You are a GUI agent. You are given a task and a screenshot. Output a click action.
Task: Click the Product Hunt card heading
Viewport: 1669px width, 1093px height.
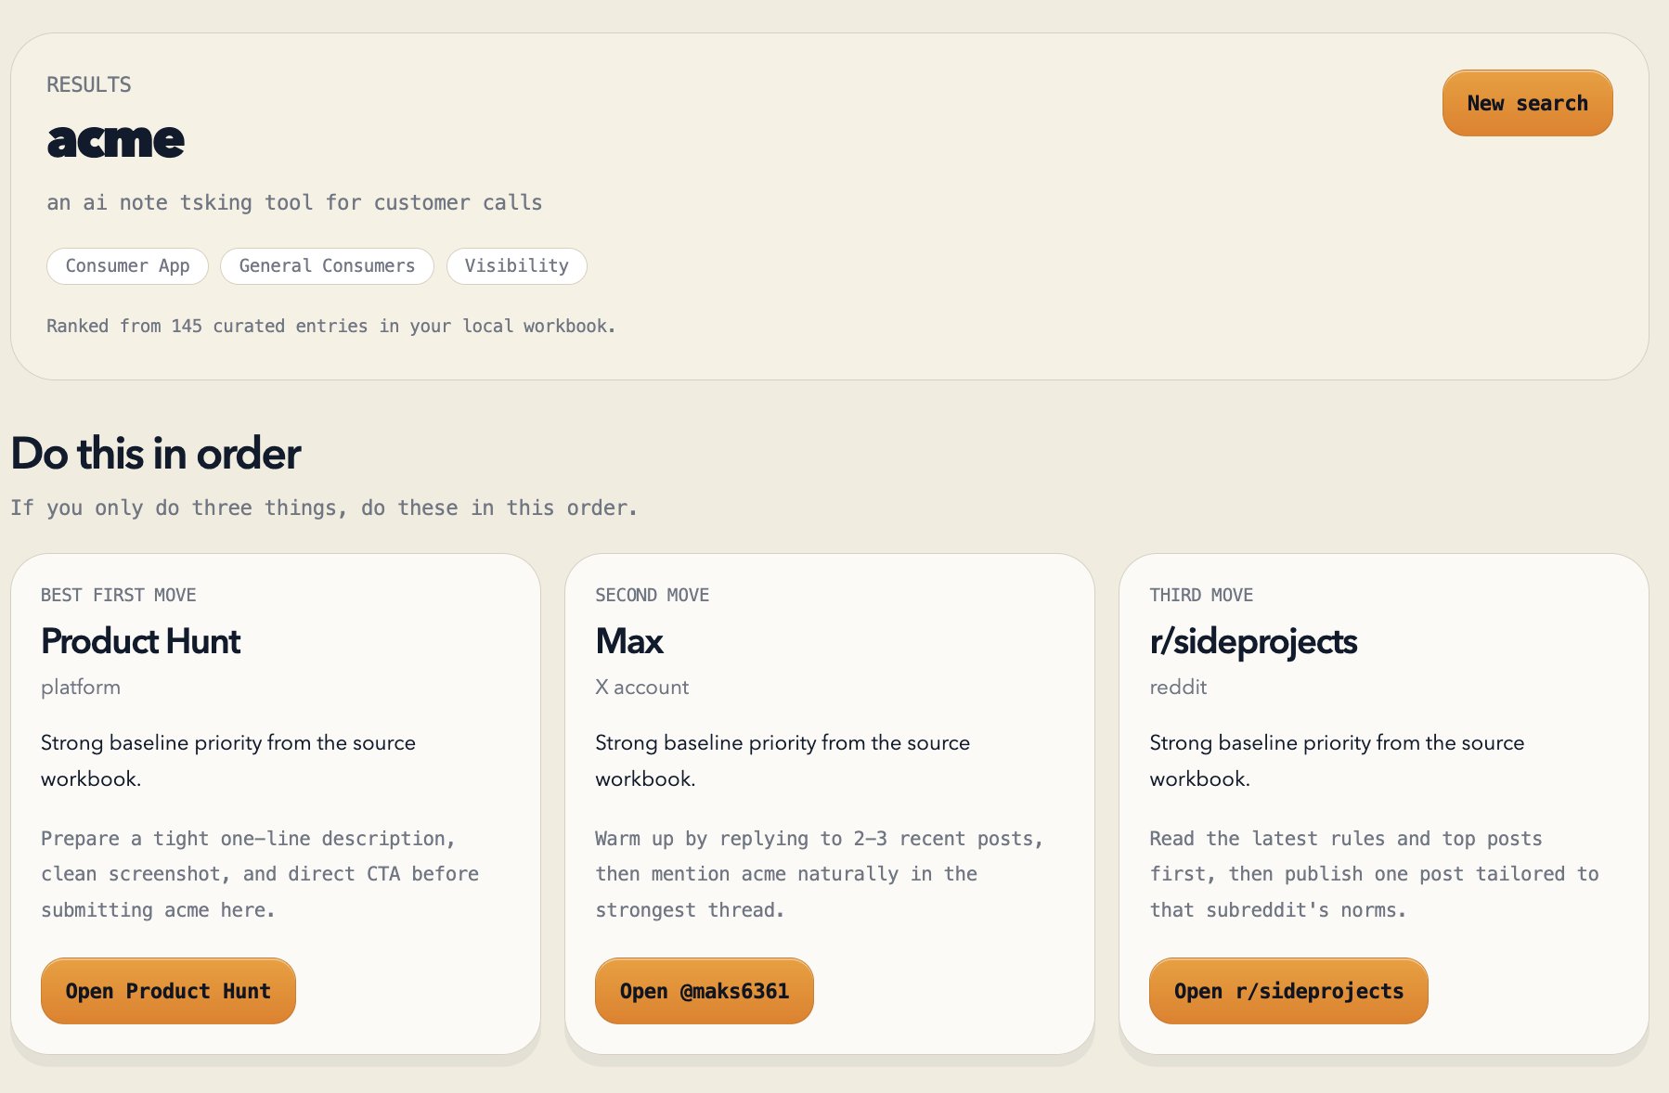coord(139,641)
